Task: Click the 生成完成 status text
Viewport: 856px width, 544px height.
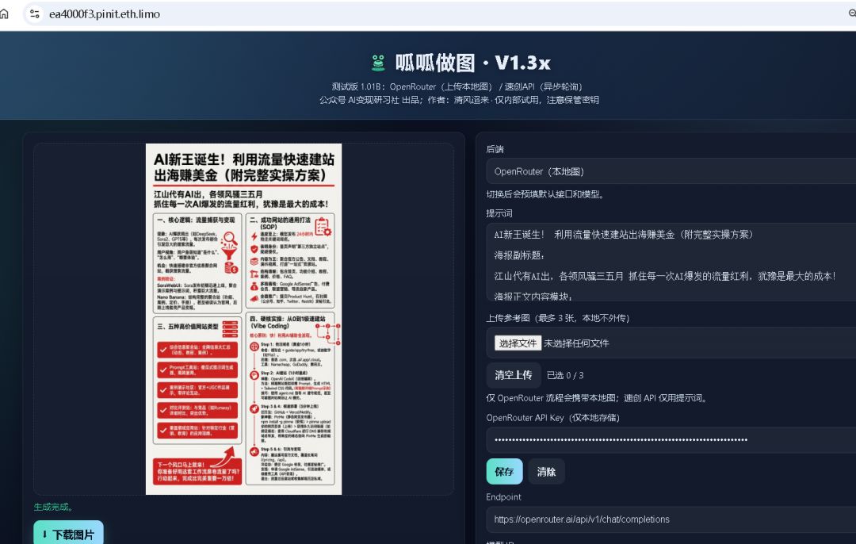Action: [54, 507]
